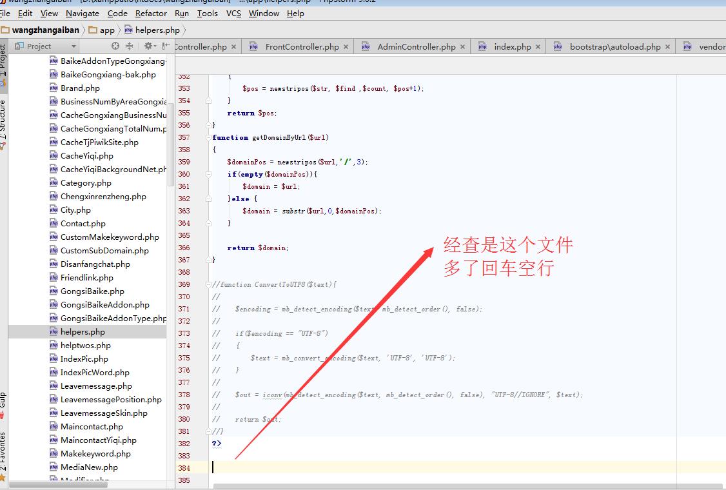726x490 pixels.
Task: Open the Project panel gear settings
Action: click(148, 46)
